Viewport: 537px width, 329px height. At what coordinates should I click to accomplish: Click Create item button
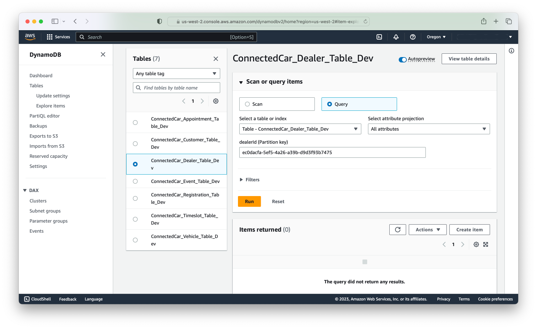click(470, 230)
